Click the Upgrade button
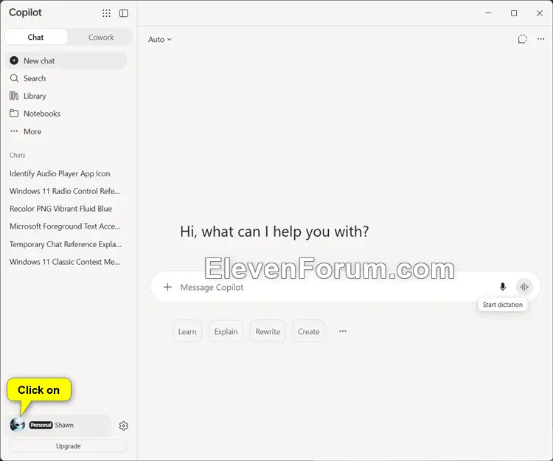 pyautogui.click(x=69, y=446)
